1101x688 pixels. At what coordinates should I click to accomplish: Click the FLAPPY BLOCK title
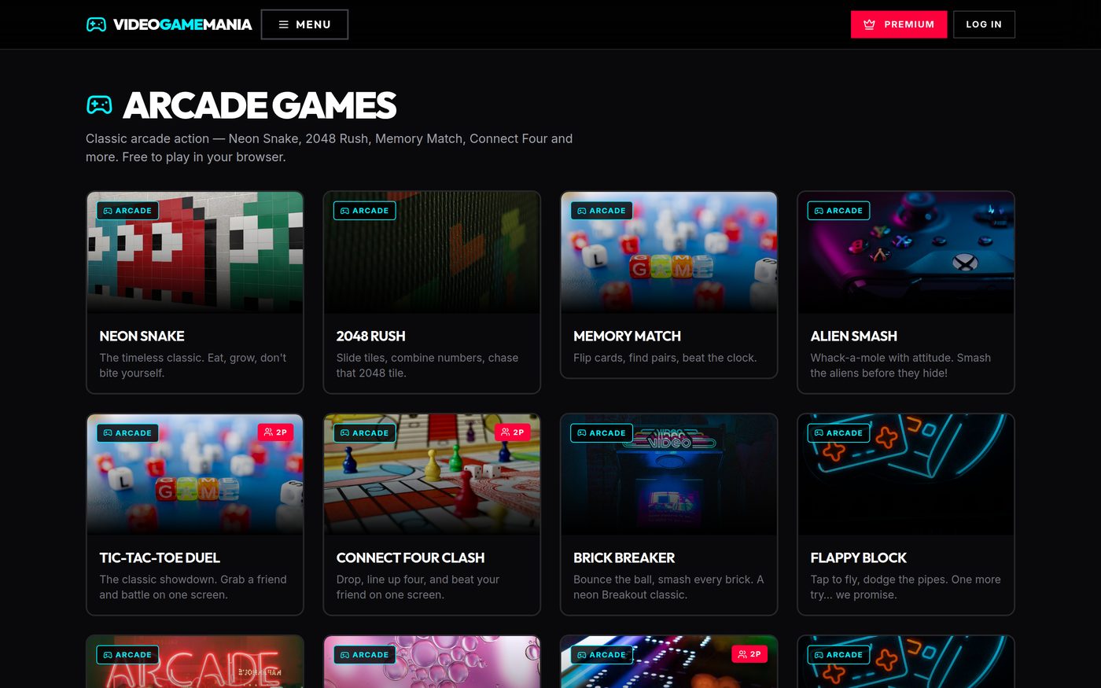coord(858,557)
